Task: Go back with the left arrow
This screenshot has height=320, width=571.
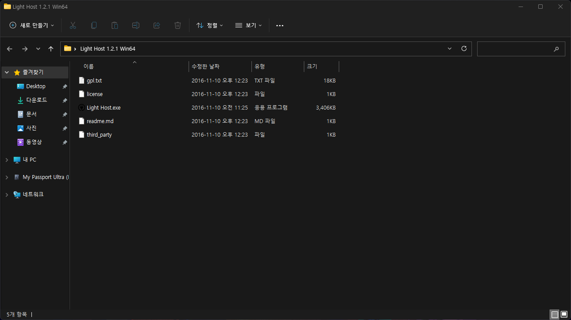Action: click(10, 49)
